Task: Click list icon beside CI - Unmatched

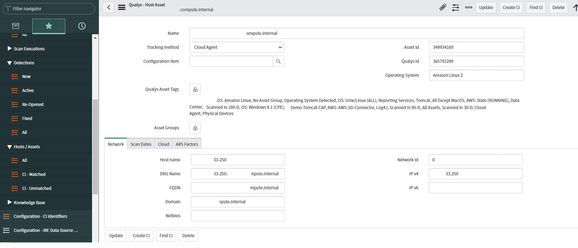Action: coord(15,188)
